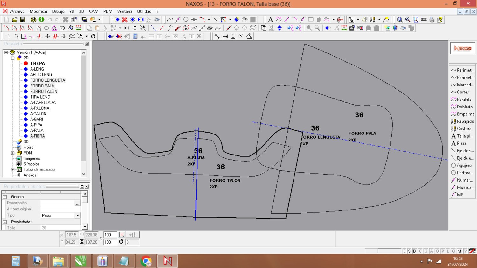The image size is (477, 268).
Task: Toggle the V status bar indicator
Action: (x=465, y=251)
